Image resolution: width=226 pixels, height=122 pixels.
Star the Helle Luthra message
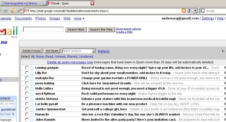point(32,89)
